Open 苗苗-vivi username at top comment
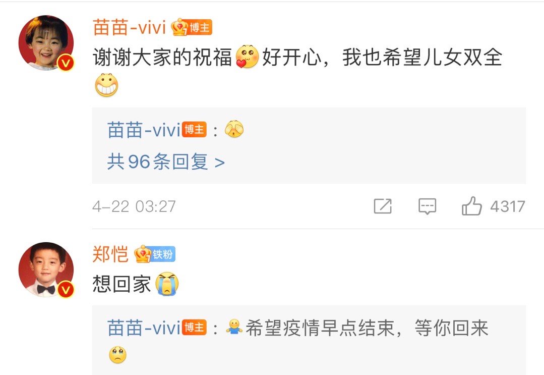The height and width of the screenshot is (375, 544). tap(130, 27)
